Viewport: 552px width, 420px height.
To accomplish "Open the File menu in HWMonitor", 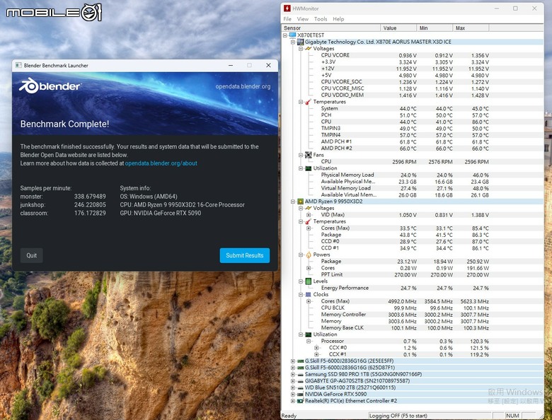I will 287,19.
